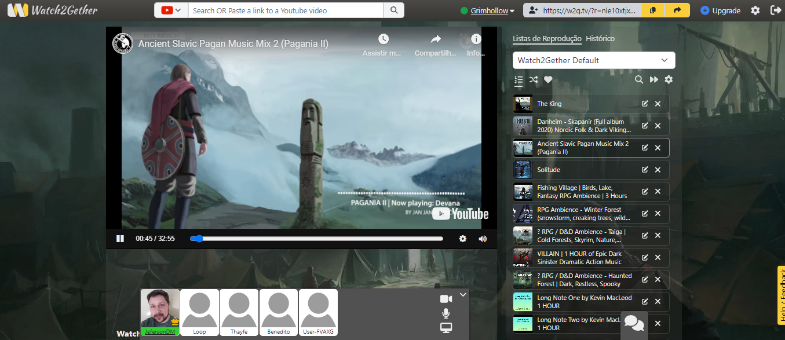The height and width of the screenshot is (340, 785).
Task: Edit The King playlist entry
Action: [x=645, y=104]
